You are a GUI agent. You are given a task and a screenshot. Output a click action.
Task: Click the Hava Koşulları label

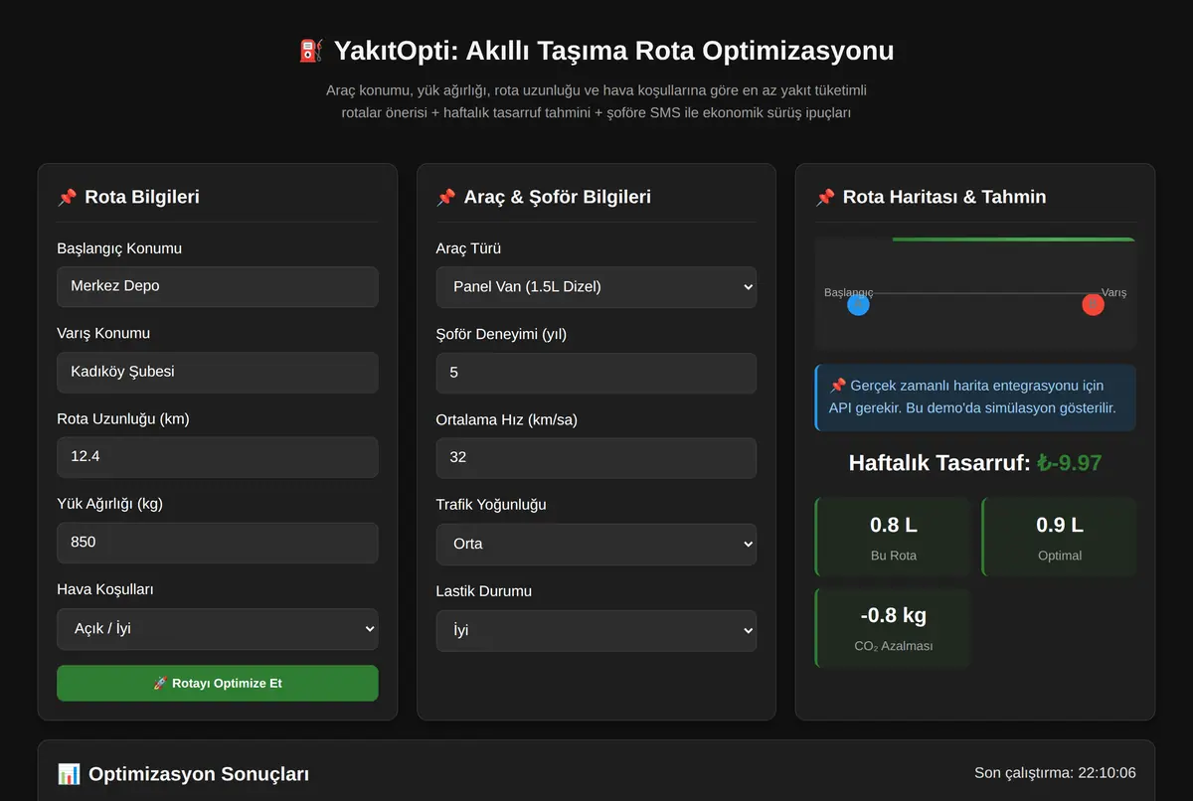(x=105, y=589)
